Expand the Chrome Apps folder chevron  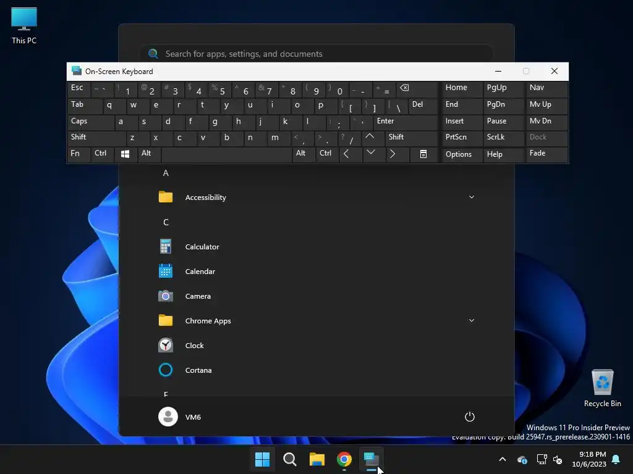tap(471, 320)
